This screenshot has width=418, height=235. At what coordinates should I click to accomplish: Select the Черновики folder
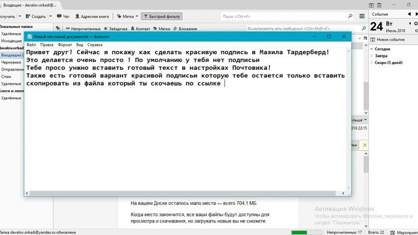(x=11, y=62)
